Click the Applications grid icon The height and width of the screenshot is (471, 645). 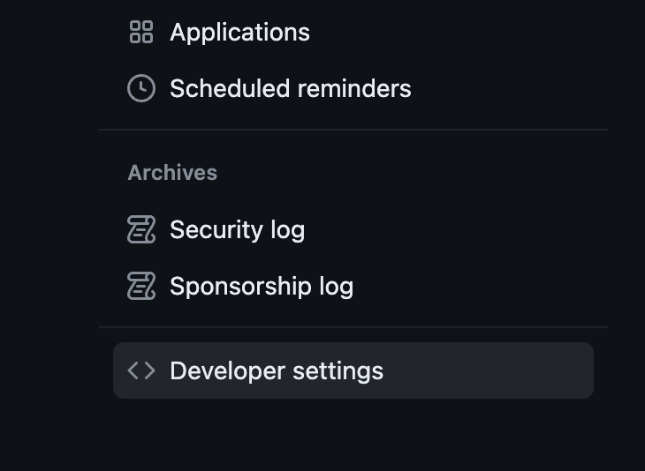coord(141,33)
